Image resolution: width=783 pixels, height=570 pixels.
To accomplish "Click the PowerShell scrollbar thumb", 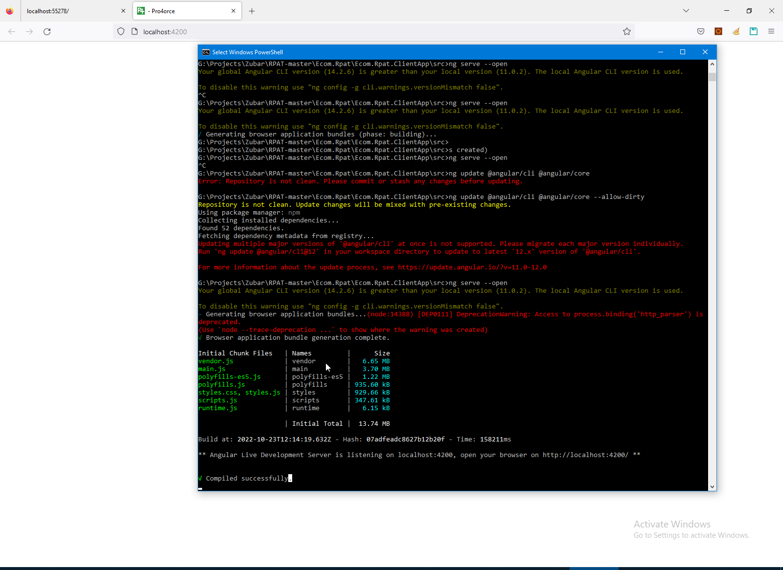I will pyautogui.click(x=713, y=77).
